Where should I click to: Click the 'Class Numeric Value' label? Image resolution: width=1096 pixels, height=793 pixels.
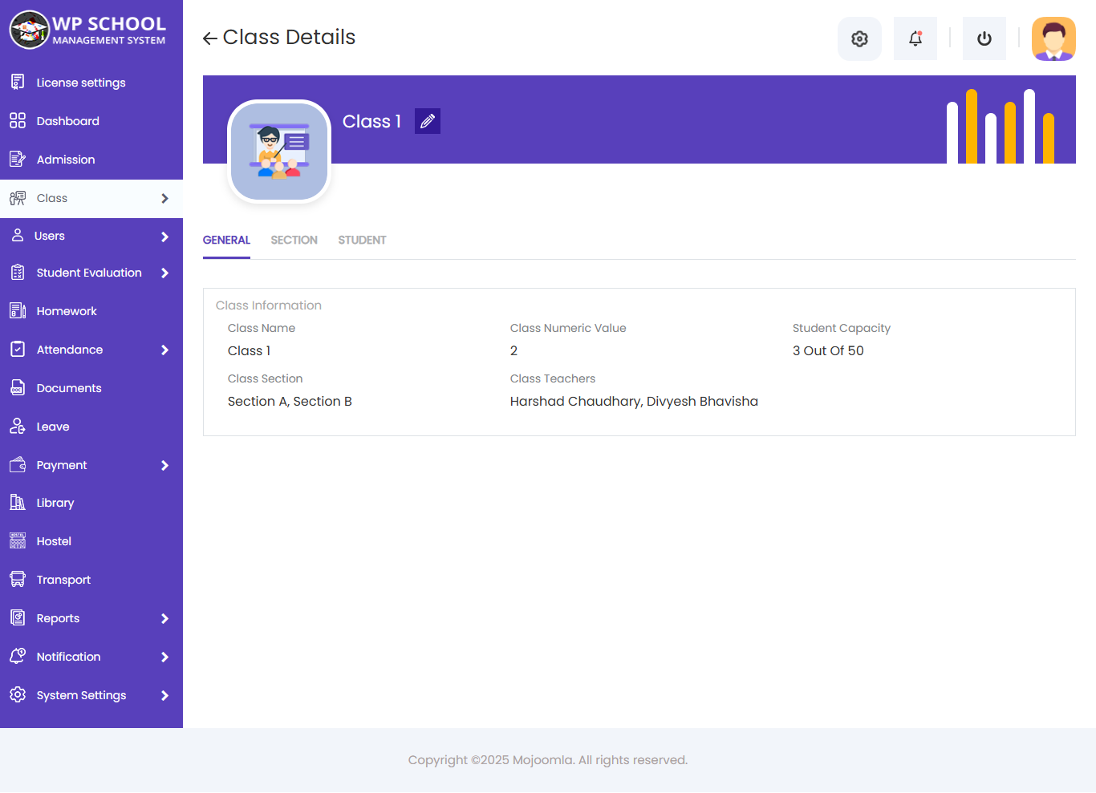pos(568,328)
